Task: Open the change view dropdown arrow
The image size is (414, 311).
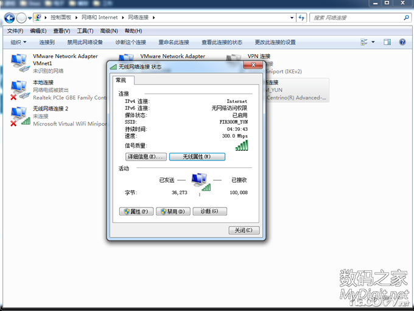Action: (x=373, y=43)
